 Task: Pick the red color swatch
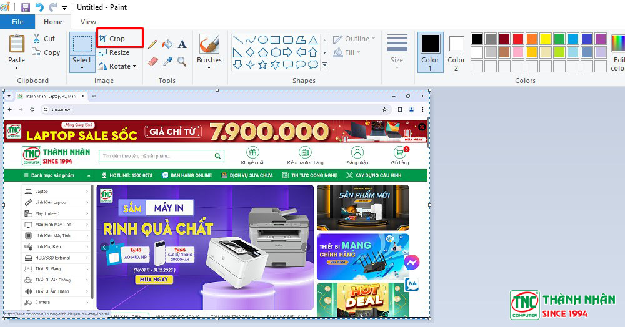(517, 39)
